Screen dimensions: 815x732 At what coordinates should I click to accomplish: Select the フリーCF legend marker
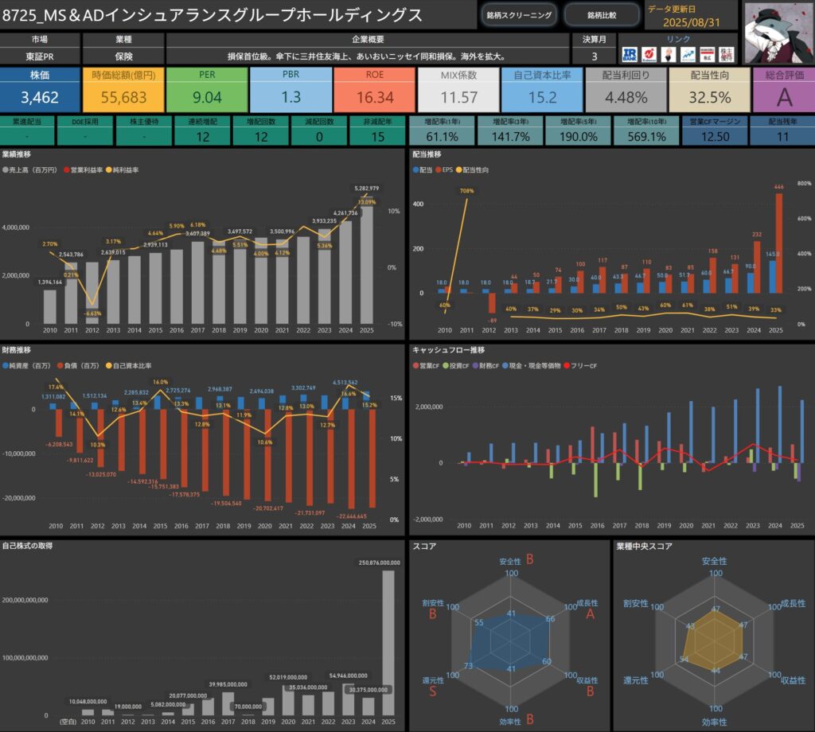(x=567, y=366)
